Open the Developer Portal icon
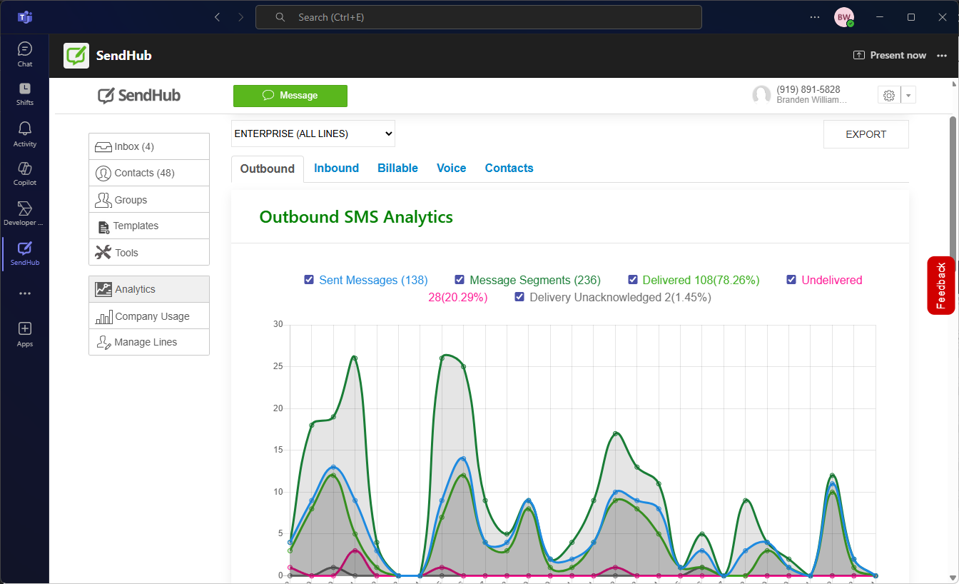This screenshot has height=584, width=959. 25,213
